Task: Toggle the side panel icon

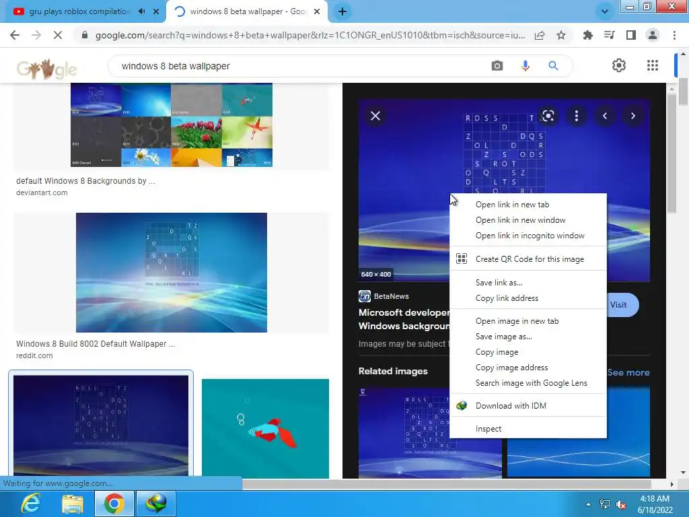Action: coord(631,35)
